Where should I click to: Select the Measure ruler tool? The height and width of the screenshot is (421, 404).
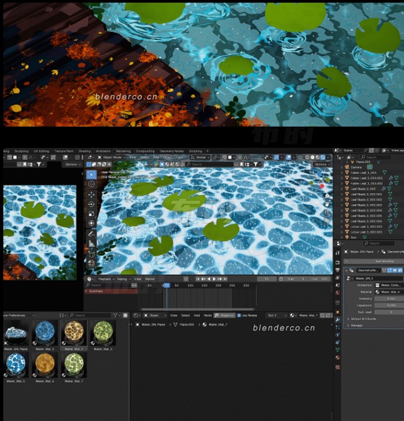[91, 243]
